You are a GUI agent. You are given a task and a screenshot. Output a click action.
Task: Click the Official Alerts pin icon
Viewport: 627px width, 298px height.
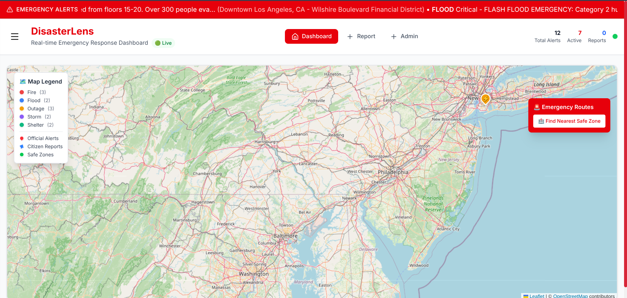click(x=22, y=138)
